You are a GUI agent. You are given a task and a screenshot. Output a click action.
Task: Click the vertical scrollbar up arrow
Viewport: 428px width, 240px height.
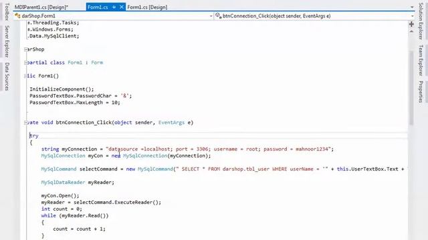tap(411, 31)
